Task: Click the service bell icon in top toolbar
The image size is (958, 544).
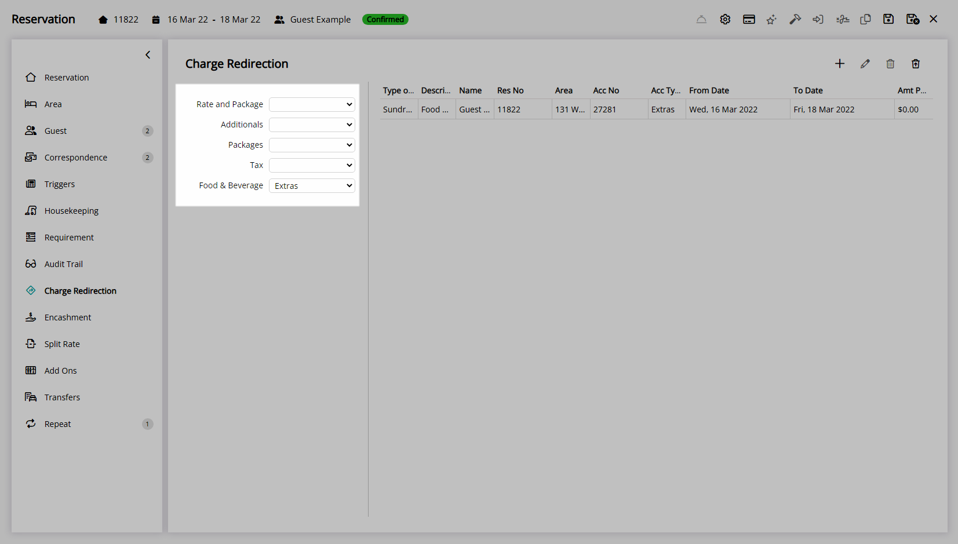Action: 701,19
